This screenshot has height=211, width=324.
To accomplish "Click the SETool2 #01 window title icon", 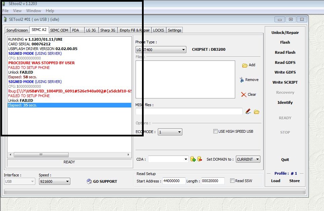I will (5, 19).
